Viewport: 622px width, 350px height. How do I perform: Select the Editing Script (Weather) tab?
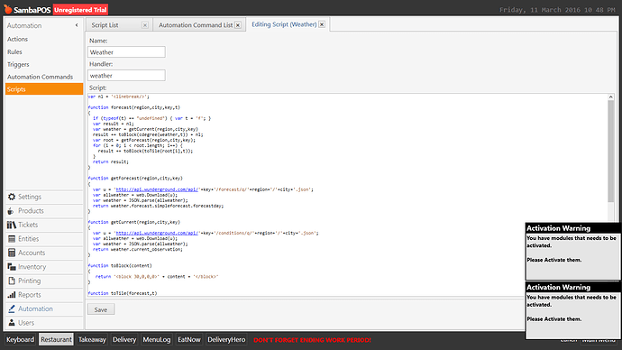click(284, 24)
